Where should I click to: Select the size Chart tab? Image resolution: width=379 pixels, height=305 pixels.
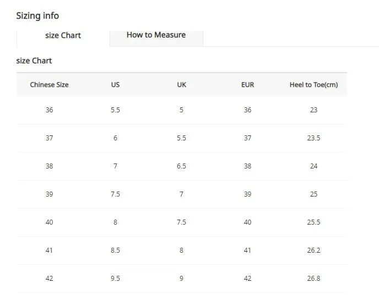(63, 36)
